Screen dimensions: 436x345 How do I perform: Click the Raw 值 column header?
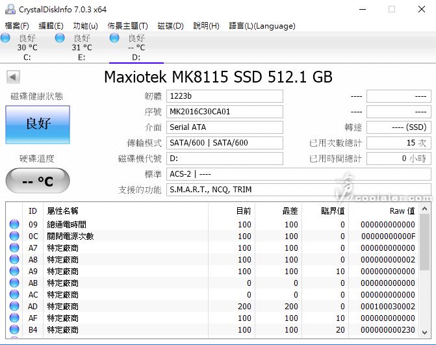[384, 211]
